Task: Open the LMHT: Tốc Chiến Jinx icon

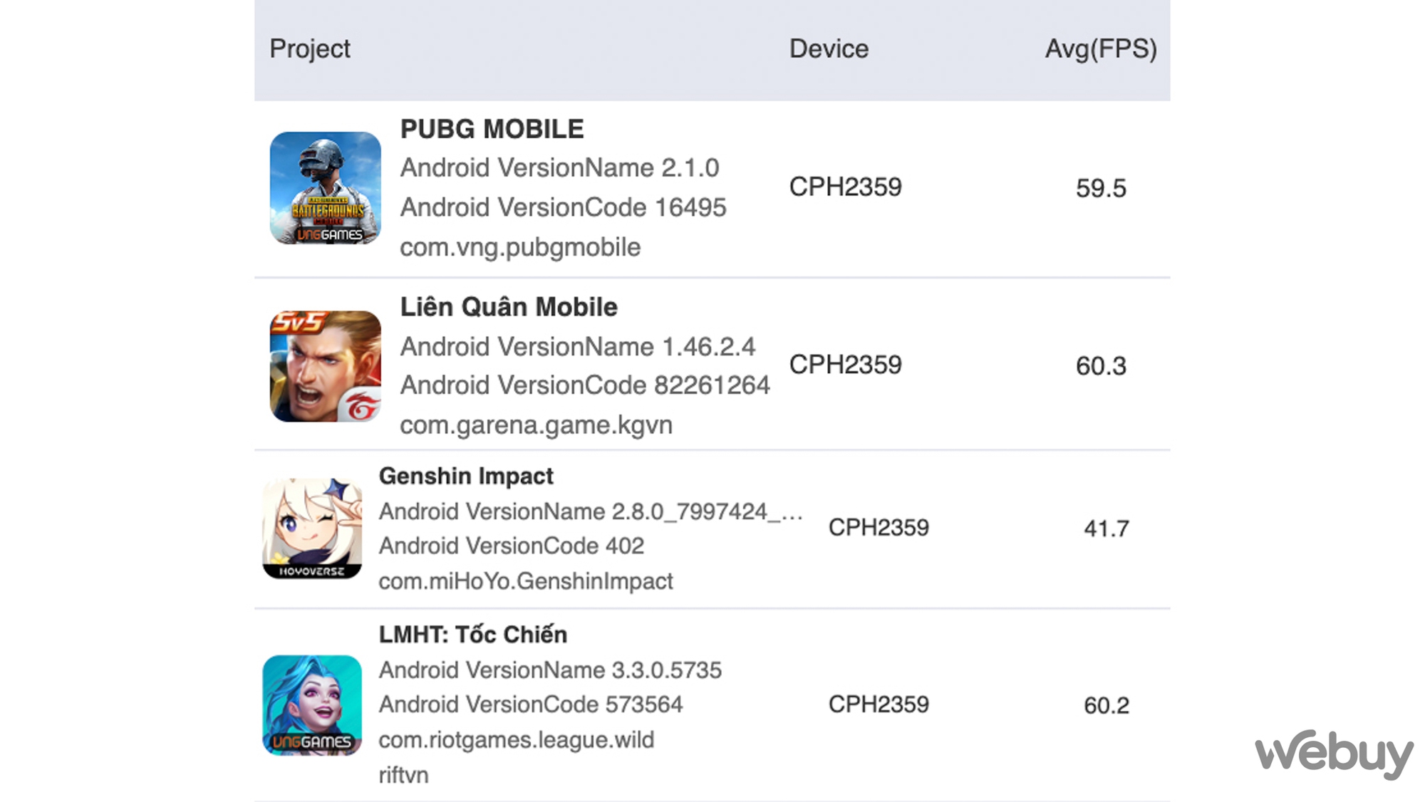Action: pos(311,704)
